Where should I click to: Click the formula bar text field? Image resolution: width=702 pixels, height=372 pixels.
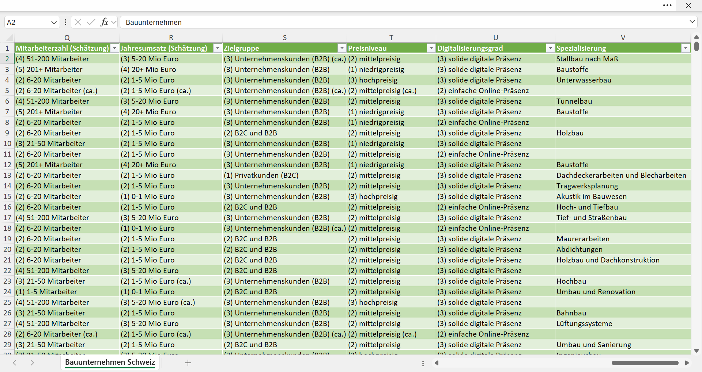click(404, 22)
